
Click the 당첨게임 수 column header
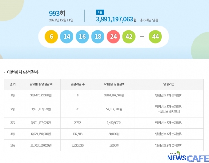click(x=77, y=84)
